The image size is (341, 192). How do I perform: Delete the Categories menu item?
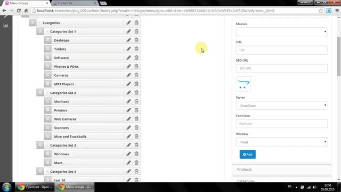[136, 22]
